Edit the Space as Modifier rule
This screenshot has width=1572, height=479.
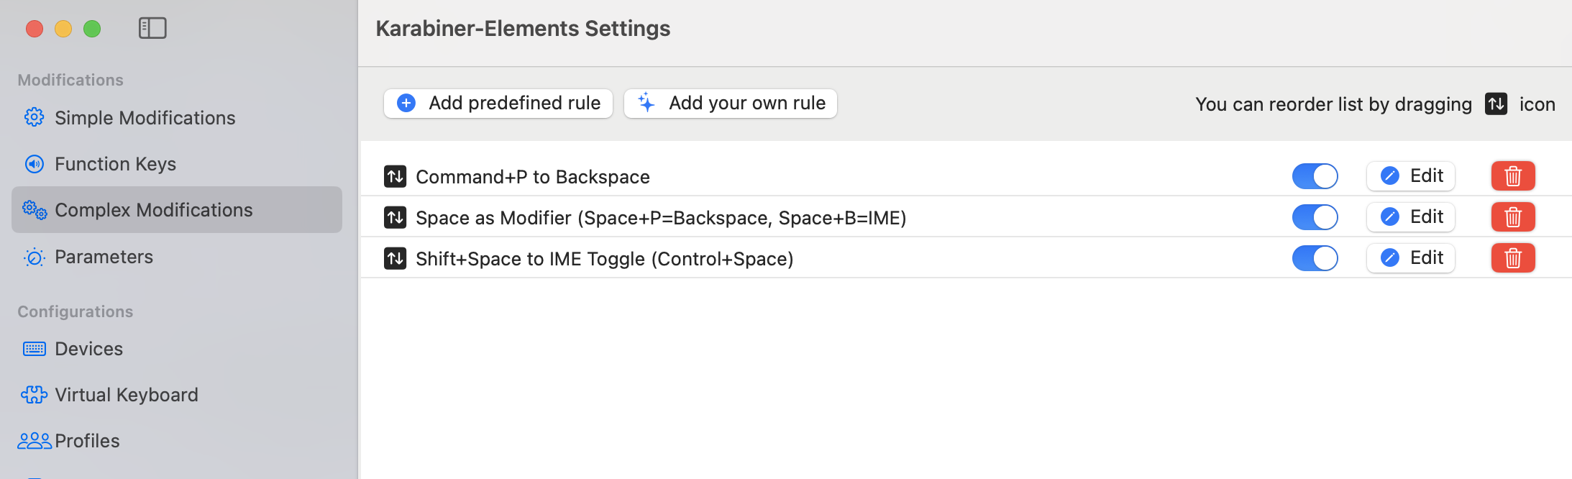click(1411, 217)
